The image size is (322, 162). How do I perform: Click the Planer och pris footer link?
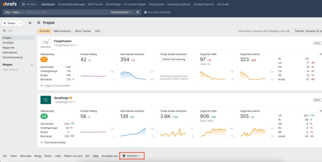click(x=73, y=156)
